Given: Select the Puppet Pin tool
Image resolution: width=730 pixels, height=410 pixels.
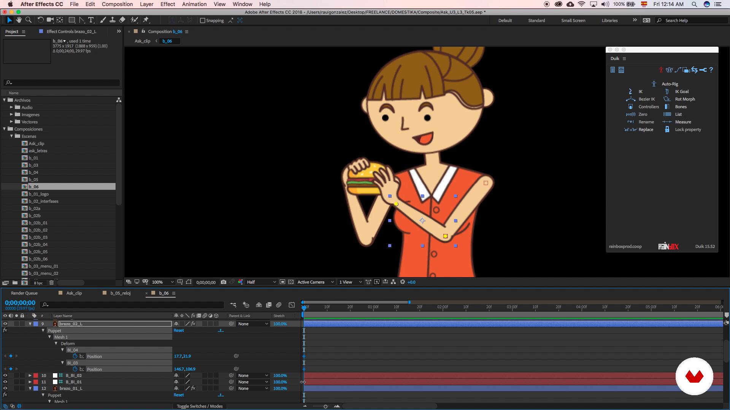Looking at the screenshot, I should 146,20.
